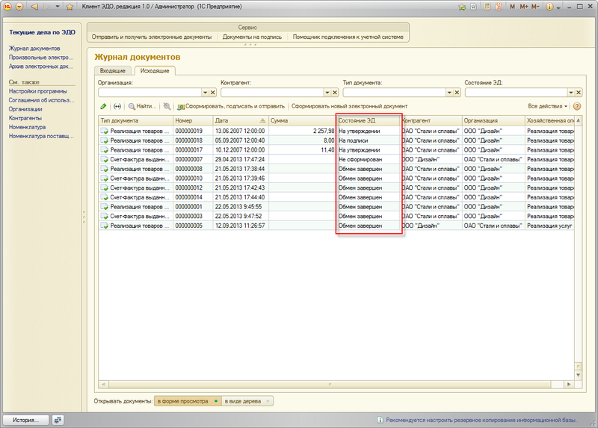Viewport: 598px width, 428px height.
Task: Click the cancel search magnifier icon
Action: click(167, 106)
